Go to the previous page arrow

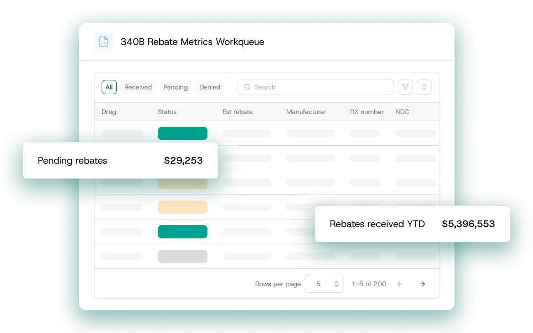400,284
